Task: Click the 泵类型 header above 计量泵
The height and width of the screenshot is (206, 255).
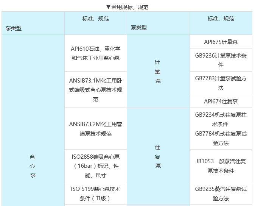Action: [138, 28]
